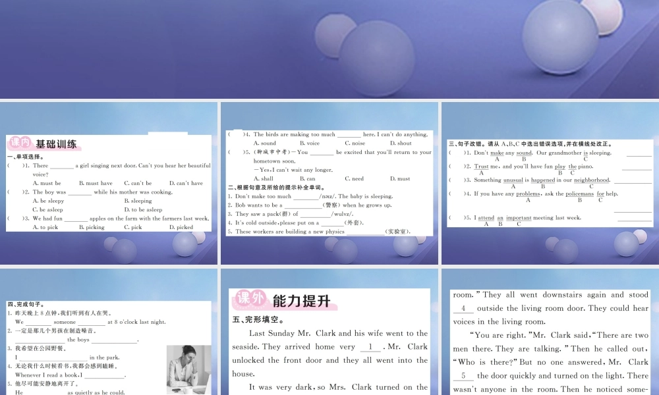
Task: Select option 'D. must'
Action: tap(400, 178)
